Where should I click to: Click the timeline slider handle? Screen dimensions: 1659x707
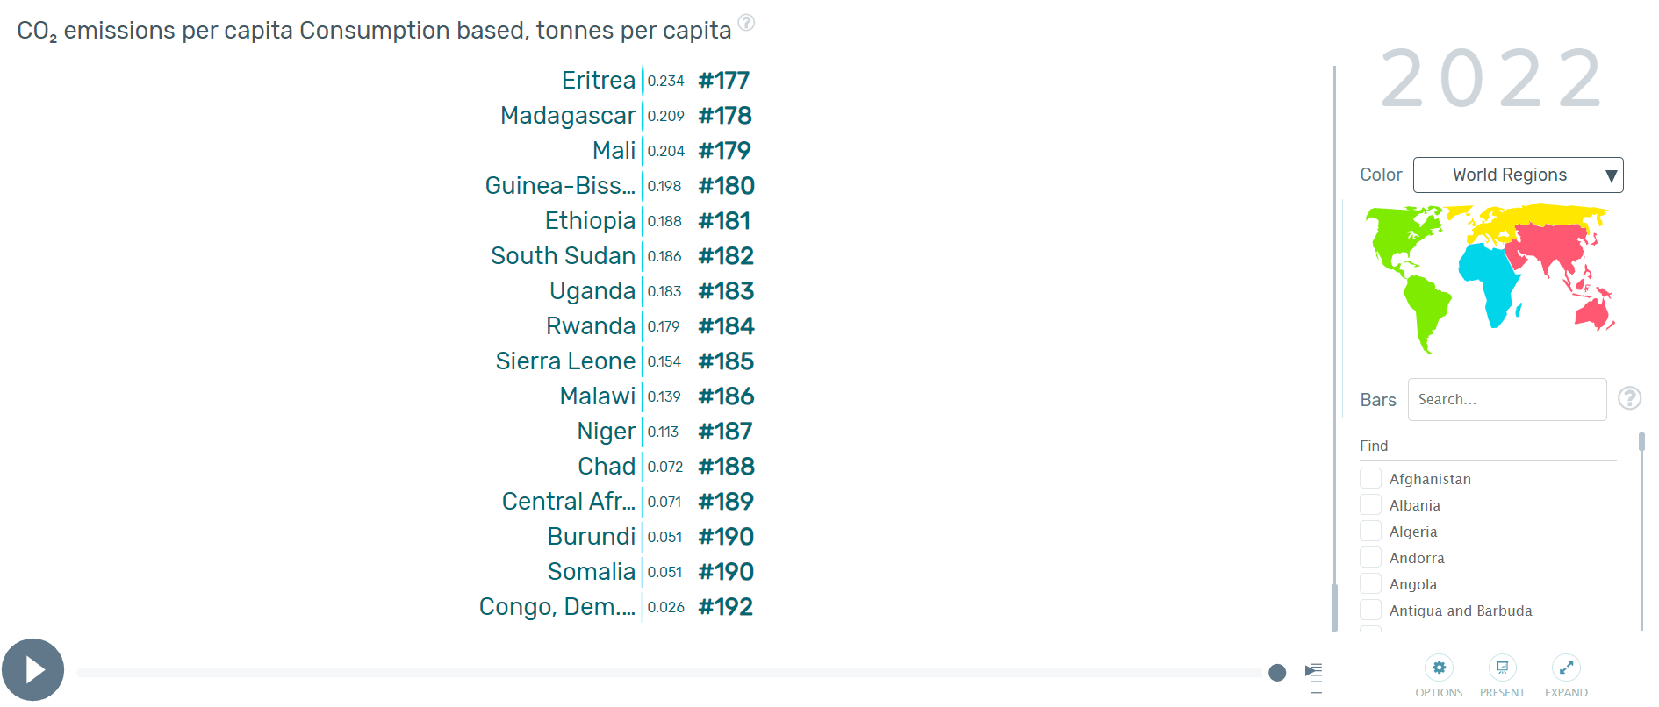tap(1277, 673)
